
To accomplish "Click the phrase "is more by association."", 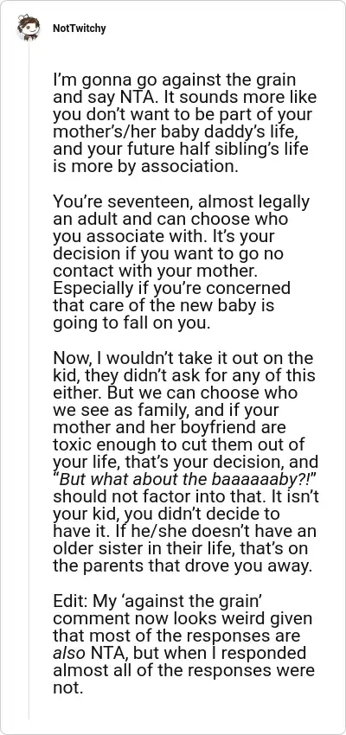I will pos(149,167).
